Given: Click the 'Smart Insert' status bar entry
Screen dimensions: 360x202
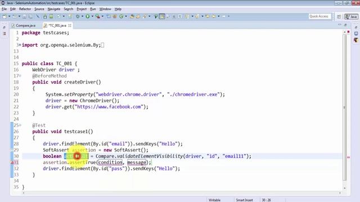Looking at the screenshot, I should 244,200.
